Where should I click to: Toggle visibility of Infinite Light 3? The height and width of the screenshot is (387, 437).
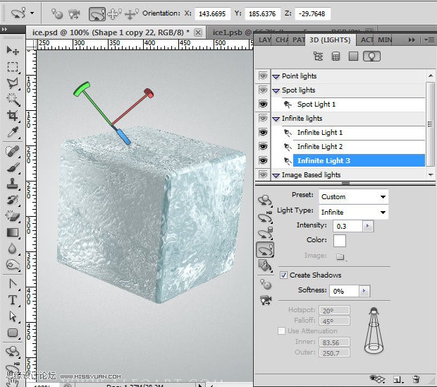(263, 161)
